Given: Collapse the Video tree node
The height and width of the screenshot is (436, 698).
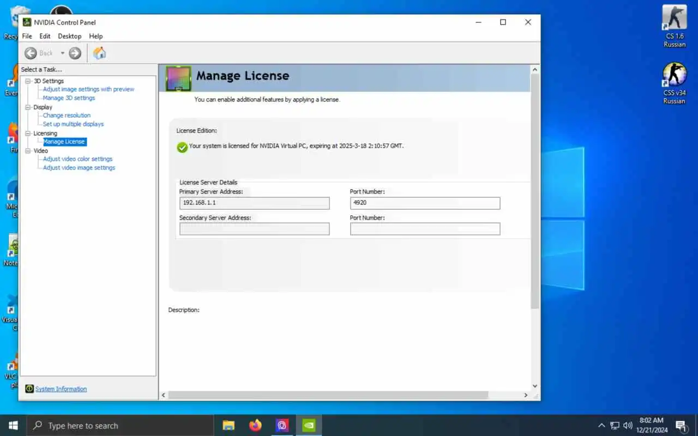Looking at the screenshot, I should pyautogui.click(x=28, y=151).
